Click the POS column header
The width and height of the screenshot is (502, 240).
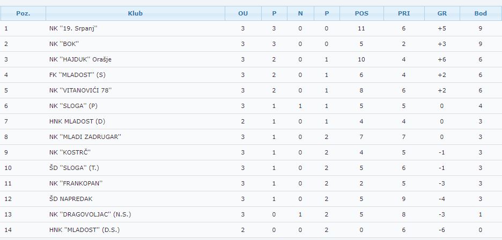click(x=361, y=13)
